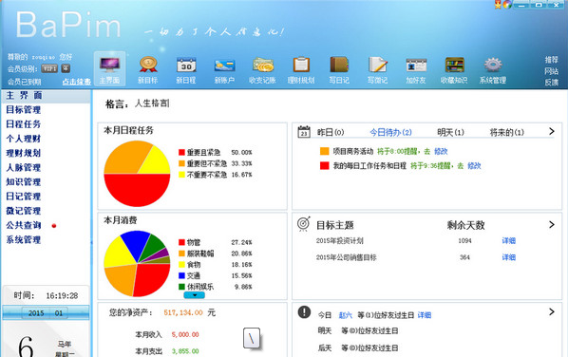The width and height of the screenshot is (568, 357).
Task: Switch to the 今日待办(2) tab
Action: [390, 133]
